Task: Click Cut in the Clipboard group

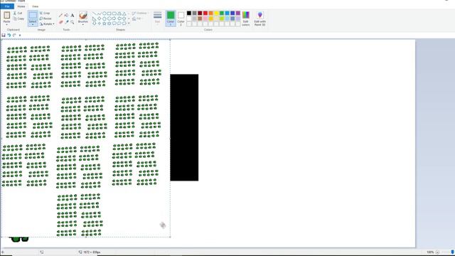Action: pyautogui.click(x=18, y=14)
